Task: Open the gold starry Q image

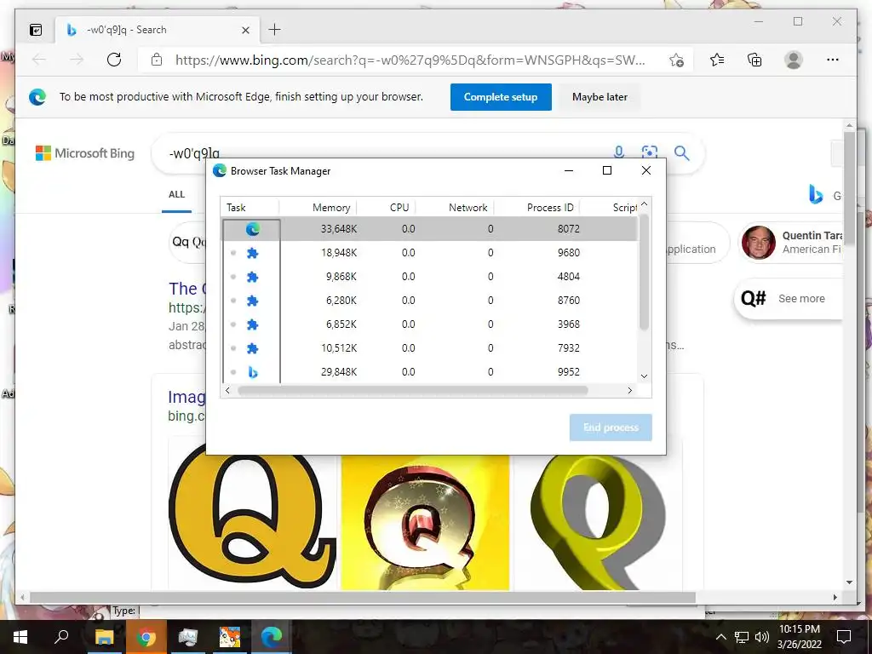Action: (425, 522)
